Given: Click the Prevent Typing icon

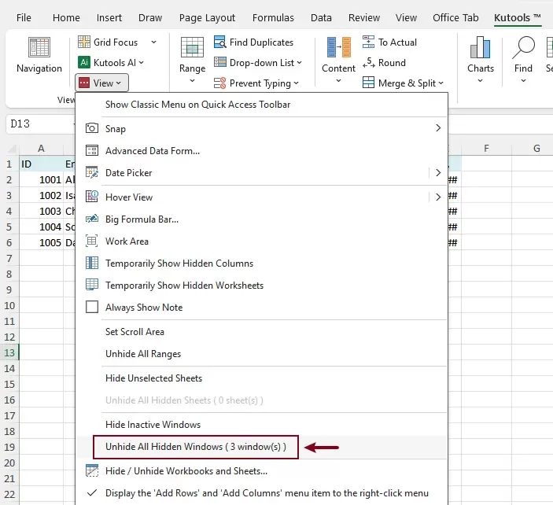Looking at the screenshot, I should tap(220, 83).
